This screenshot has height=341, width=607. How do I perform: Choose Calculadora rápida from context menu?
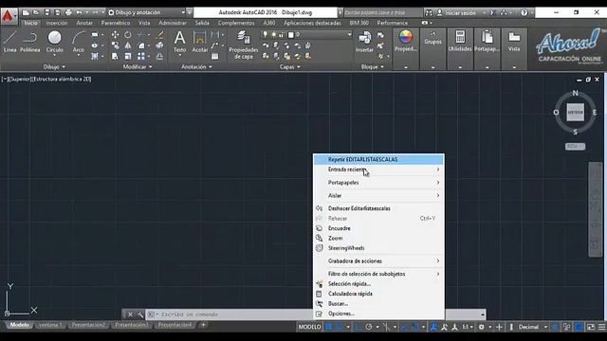click(x=378, y=294)
